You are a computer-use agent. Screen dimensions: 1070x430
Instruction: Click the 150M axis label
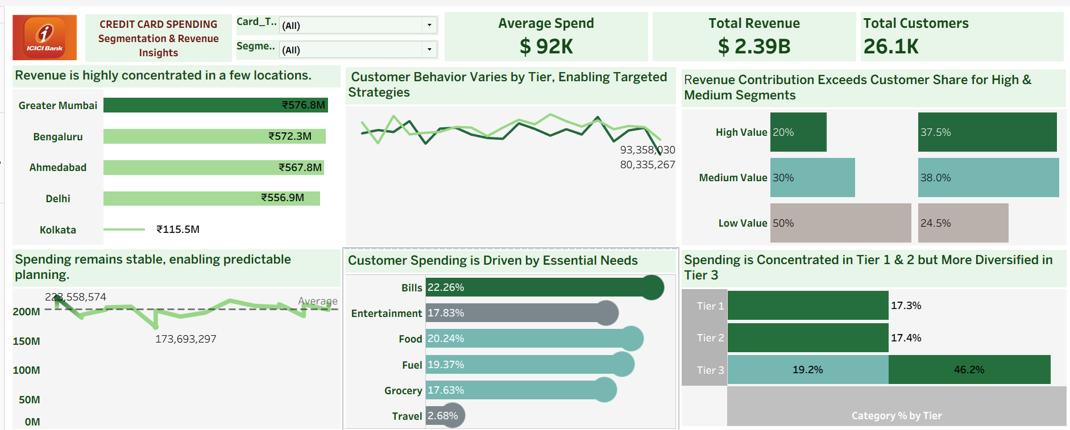(x=27, y=341)
